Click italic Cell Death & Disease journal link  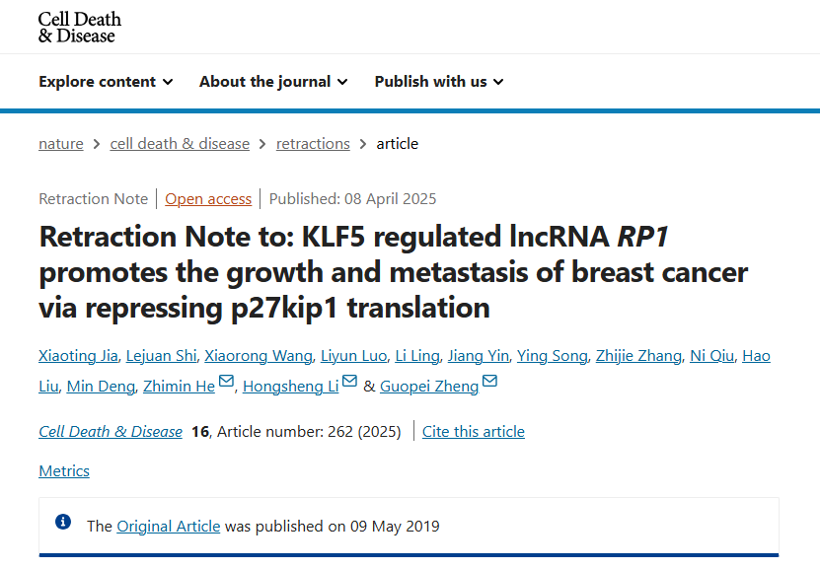(111, 432)
